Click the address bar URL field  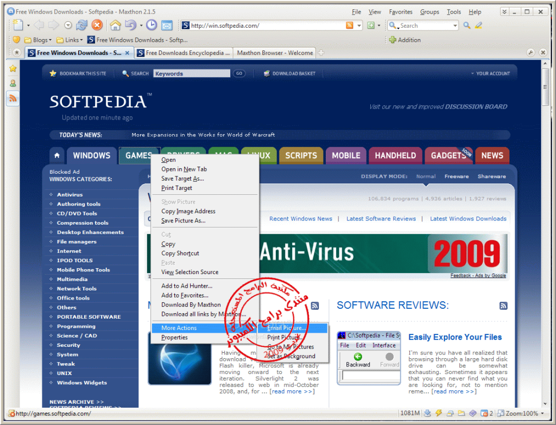[267, 26]
